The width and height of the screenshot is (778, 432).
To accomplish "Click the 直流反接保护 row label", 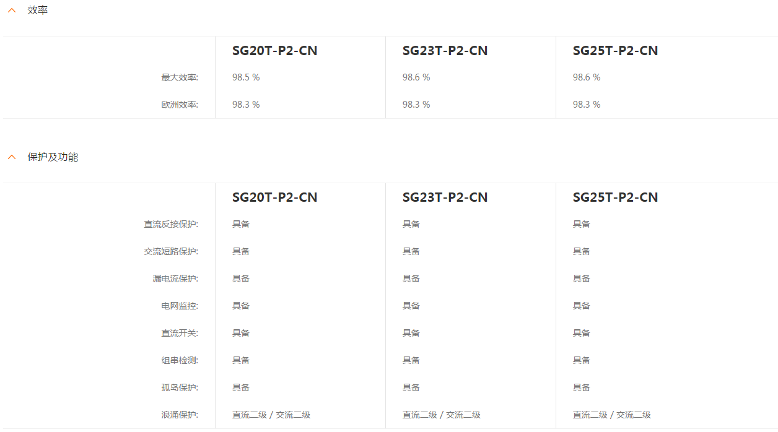I will point(171,224).
